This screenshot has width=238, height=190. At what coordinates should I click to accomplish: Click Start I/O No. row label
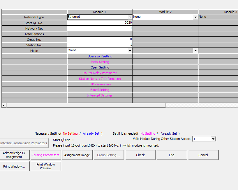pyautogui.click(x=34, y=23)
